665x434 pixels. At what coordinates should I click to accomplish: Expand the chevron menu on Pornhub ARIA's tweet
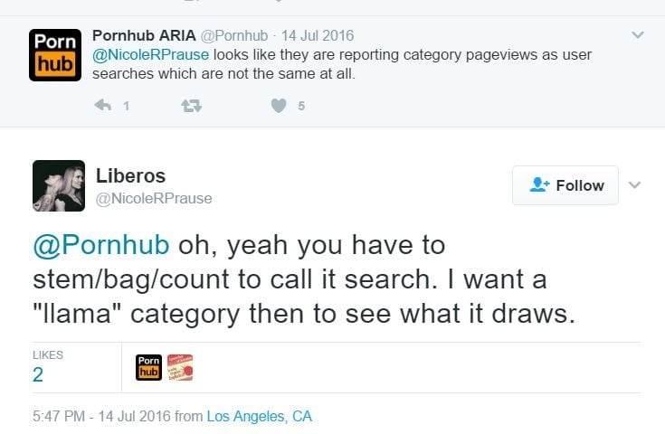[638, 35]
